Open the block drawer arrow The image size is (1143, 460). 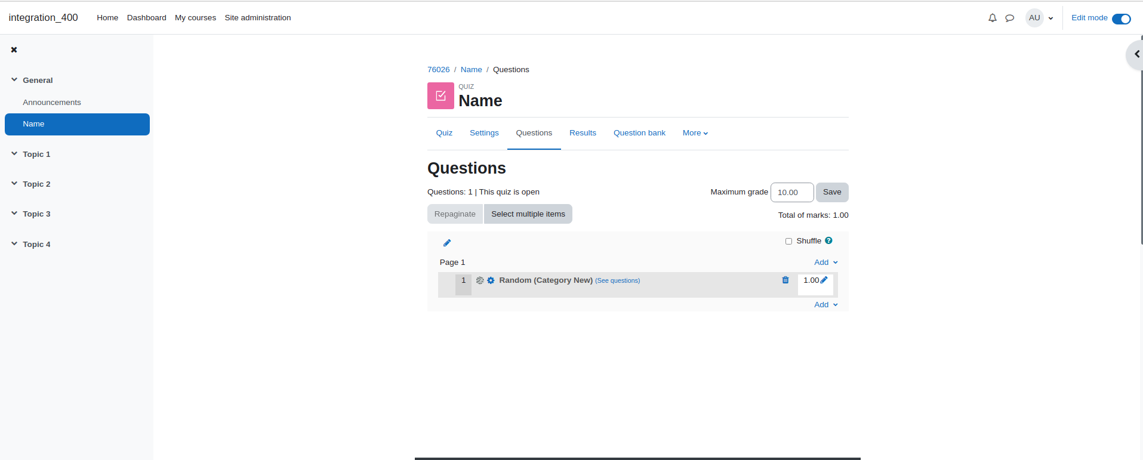[x=1136, y=54]
